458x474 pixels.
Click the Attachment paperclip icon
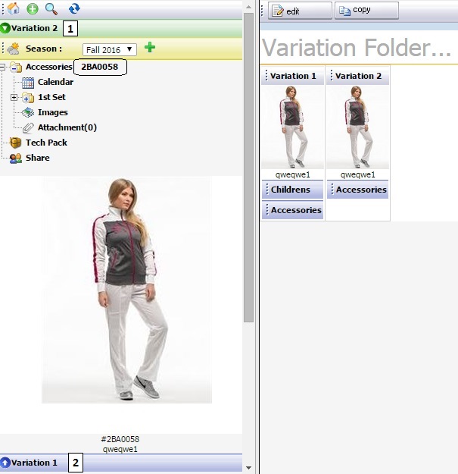(28, 128)
